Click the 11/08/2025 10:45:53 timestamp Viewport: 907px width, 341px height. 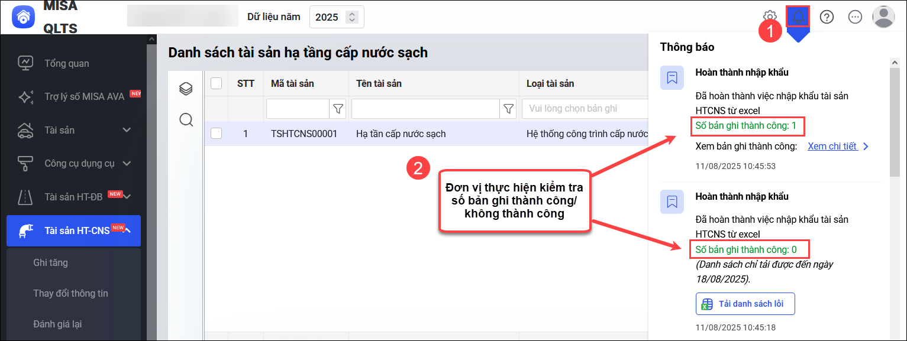click(735, 166)
